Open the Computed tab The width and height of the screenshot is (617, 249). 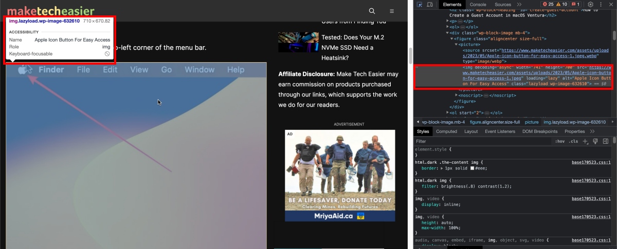coord(446,131)
